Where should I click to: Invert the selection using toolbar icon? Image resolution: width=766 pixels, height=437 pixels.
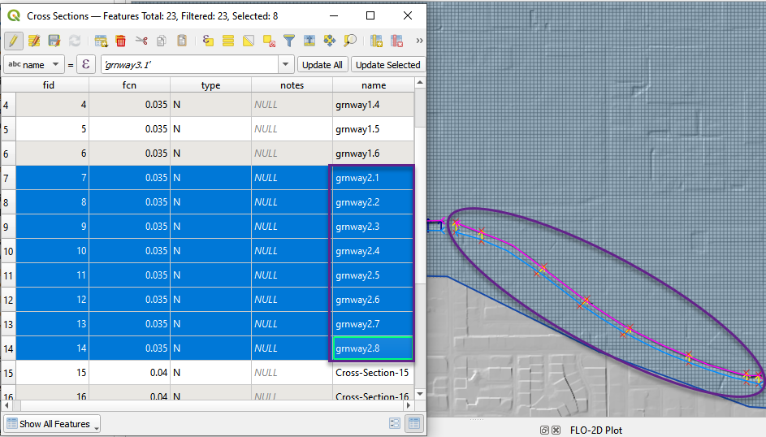pyautogui.click(x=249, y=41)
